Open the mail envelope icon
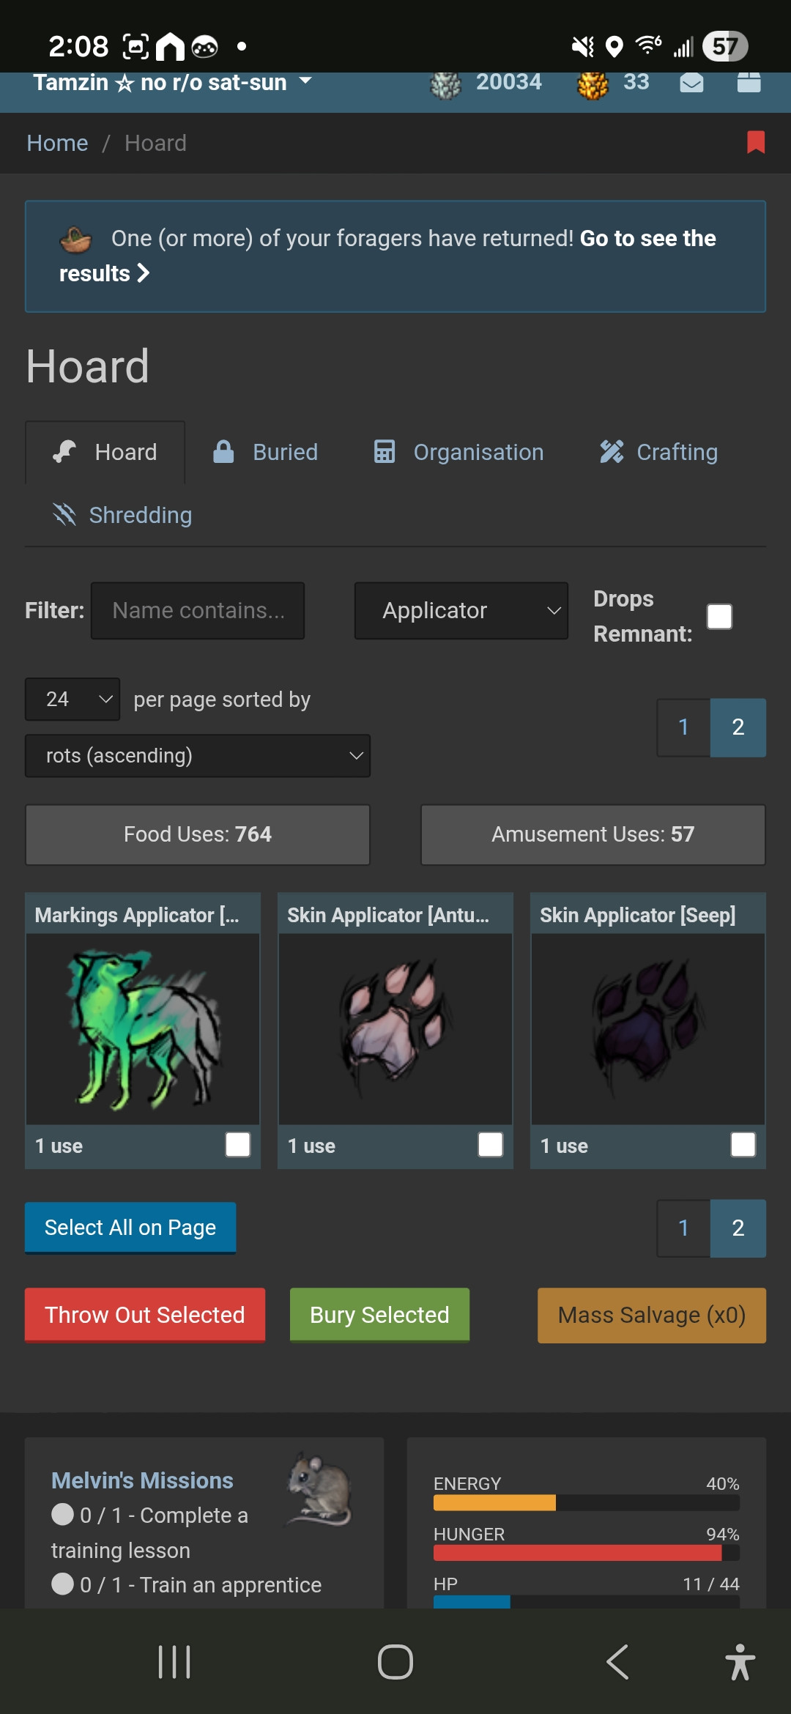Screen dimensions: 791x1714 point(691,83)
